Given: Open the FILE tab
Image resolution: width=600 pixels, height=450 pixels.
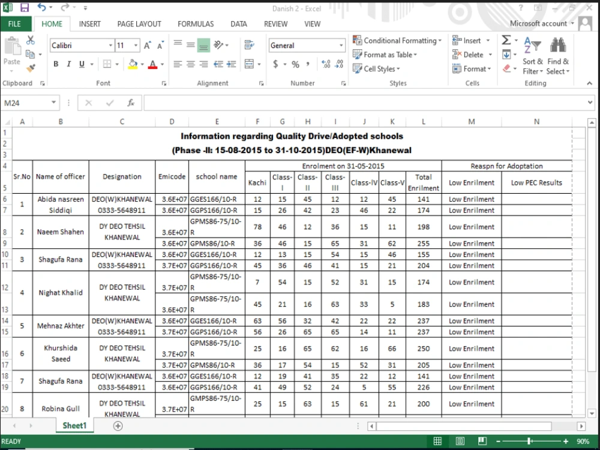Looking at the screenshot, I should pos(16,24).
